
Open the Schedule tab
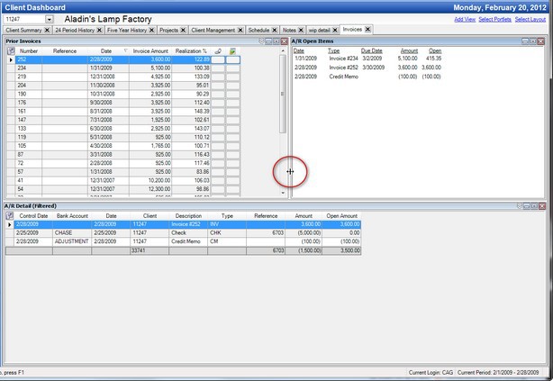click(x=258, y=30)
